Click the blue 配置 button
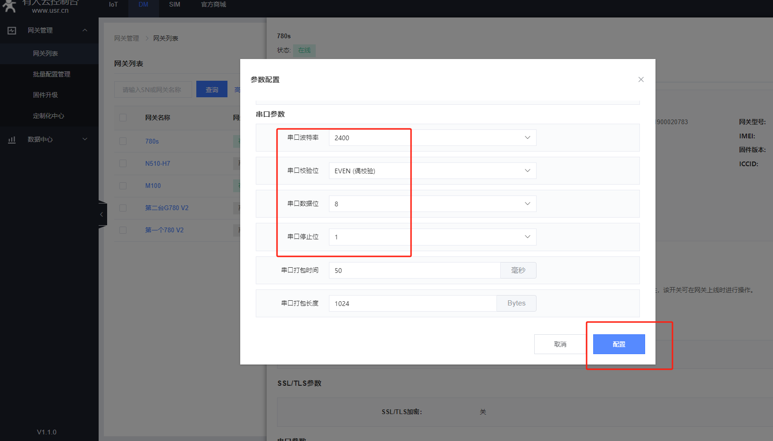773x441 pixels. tap(619, 344)
